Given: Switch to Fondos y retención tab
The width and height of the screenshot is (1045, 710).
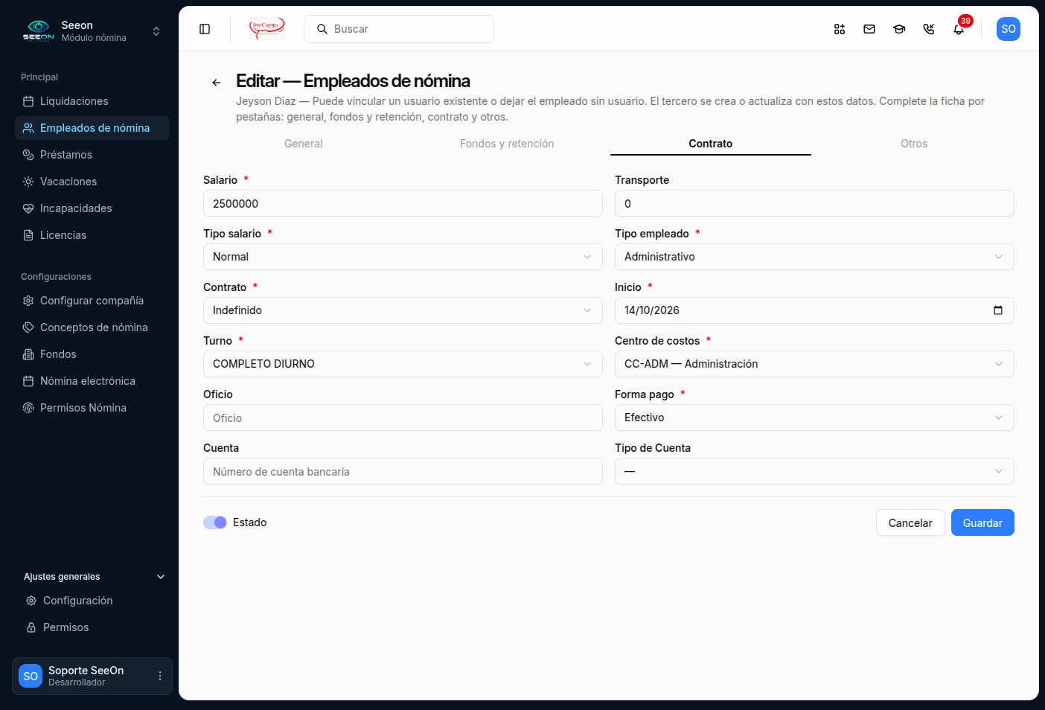Looking at the screenshot, I should pyautogui.click(x=507, y=144).
